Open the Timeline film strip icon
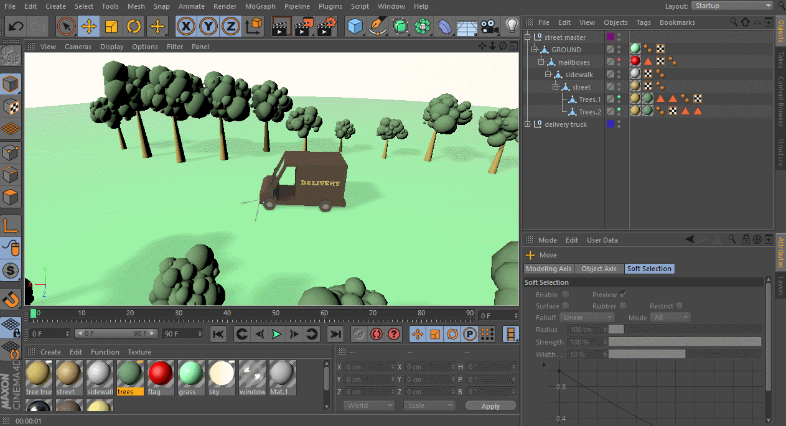Image resolution: width=786 pixels, height=426 pixels. [511, 334]
